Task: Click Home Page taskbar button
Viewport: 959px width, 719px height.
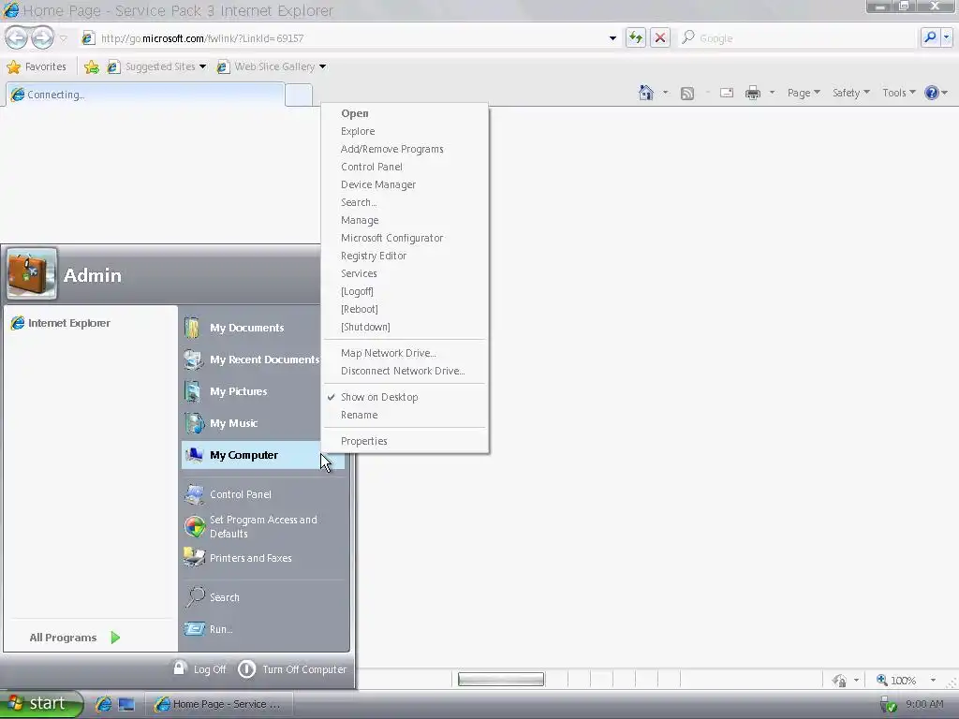Action: [x=217, y=704]
